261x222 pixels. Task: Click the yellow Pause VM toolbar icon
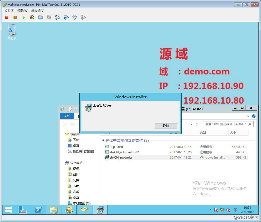coord(15,18)
